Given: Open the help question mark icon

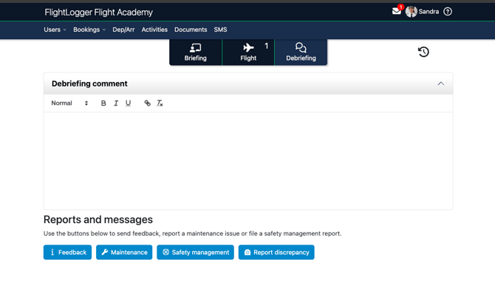Looking at the screenshot, I should 447,12.
